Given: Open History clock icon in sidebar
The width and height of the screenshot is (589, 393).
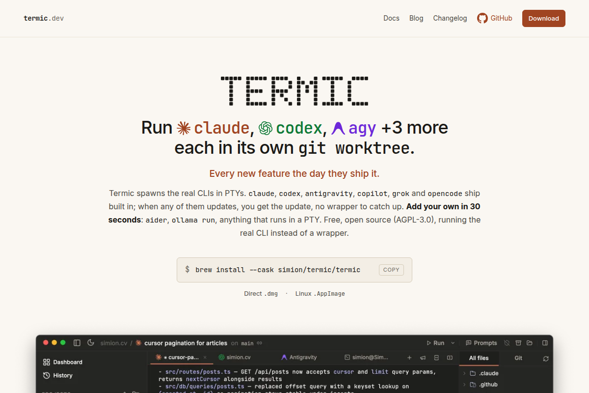Looking at the screenshot, I should pos(47,375).
